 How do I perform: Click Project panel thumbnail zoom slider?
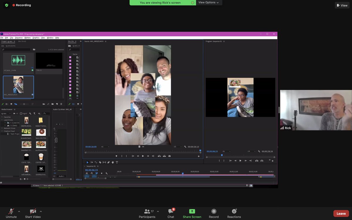coord(24,104)
